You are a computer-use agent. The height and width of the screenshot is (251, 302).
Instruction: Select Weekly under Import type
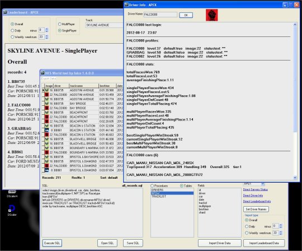[x=247, y=233]
